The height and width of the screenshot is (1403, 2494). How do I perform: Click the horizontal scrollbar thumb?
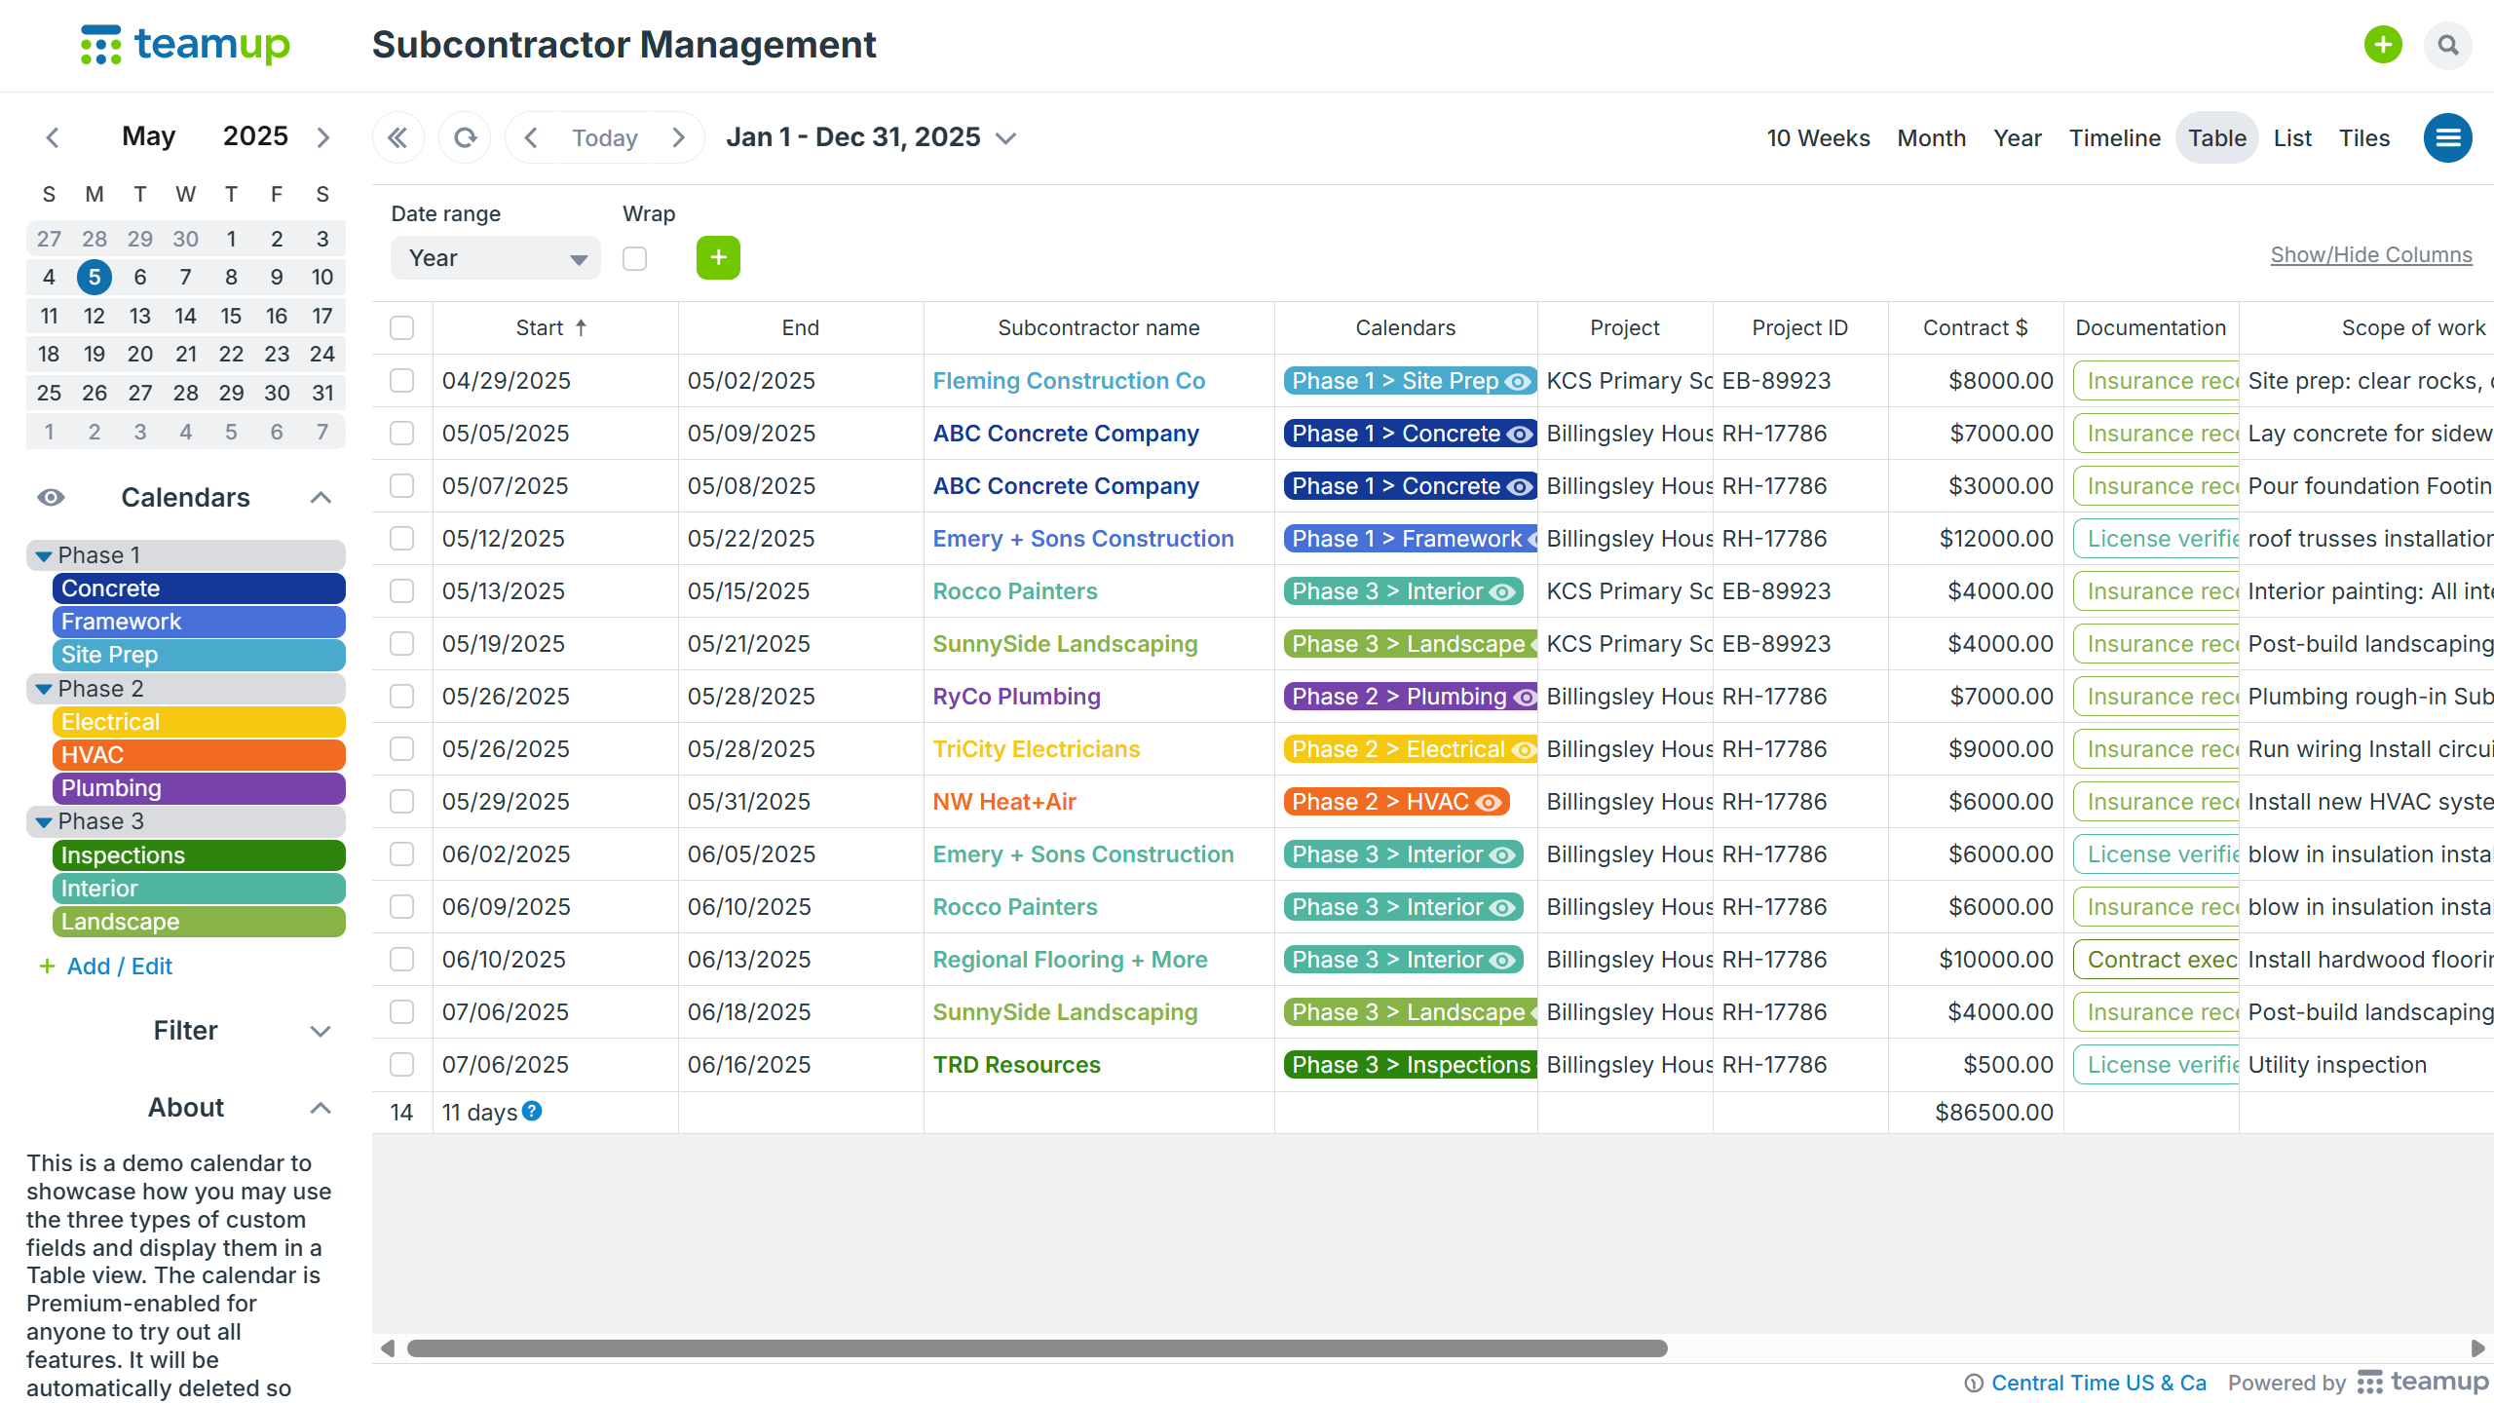click(x=1037, y=1348)
